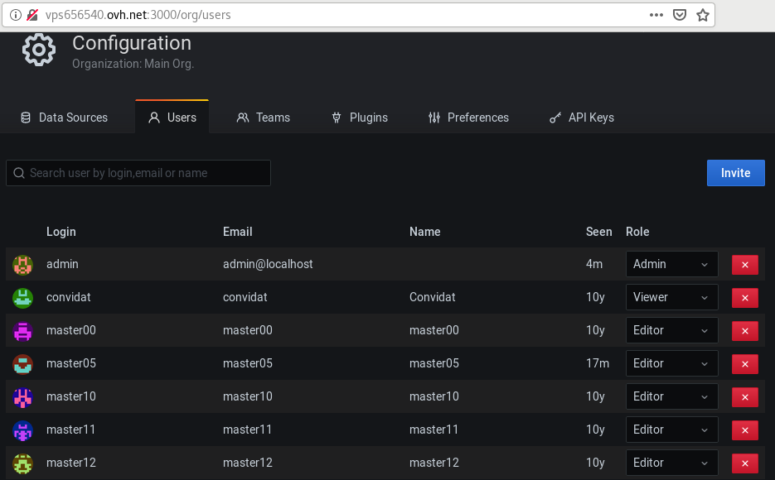The image size is (775, 480).
Task: Click the master10 user avatar
Action: tap(22, 397)
